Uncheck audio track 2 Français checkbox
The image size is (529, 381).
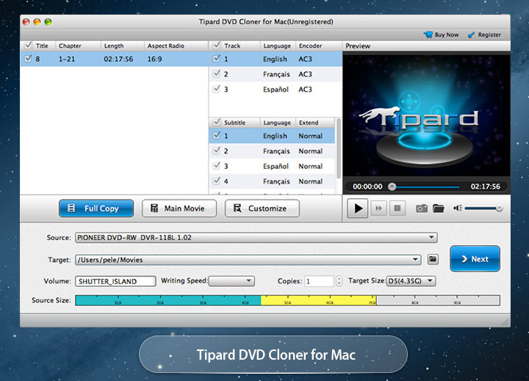[217, 73]
